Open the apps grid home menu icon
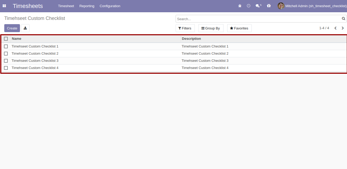Screen dimensions: 347x169 4,6
